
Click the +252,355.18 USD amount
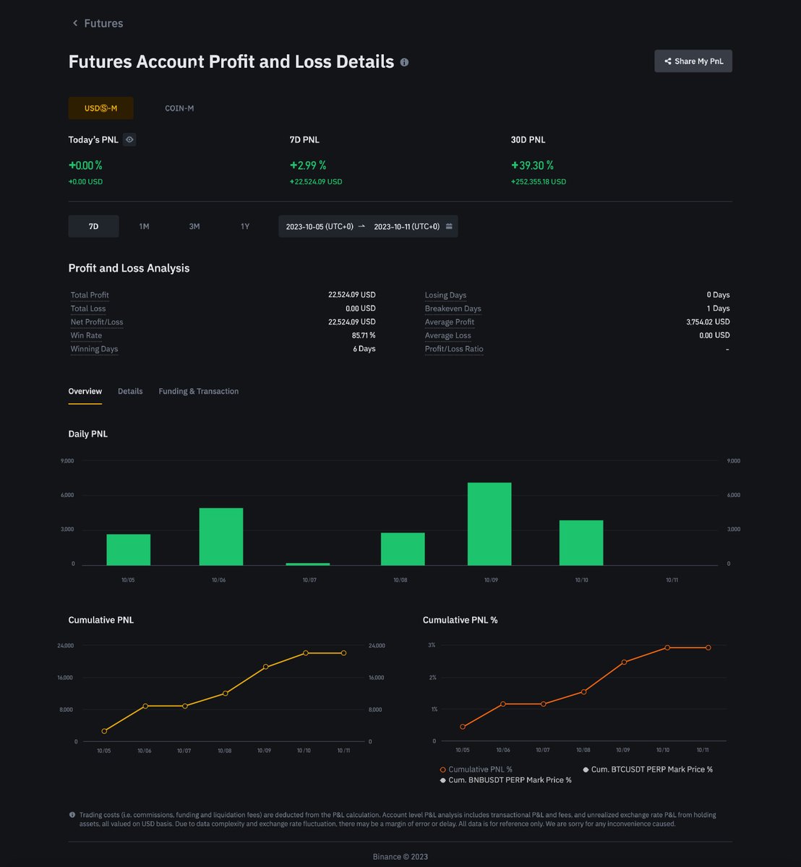click(x=539, y=182)
